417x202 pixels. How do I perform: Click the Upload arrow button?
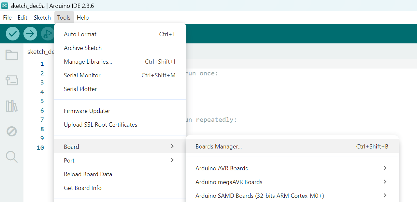[30, 34]
